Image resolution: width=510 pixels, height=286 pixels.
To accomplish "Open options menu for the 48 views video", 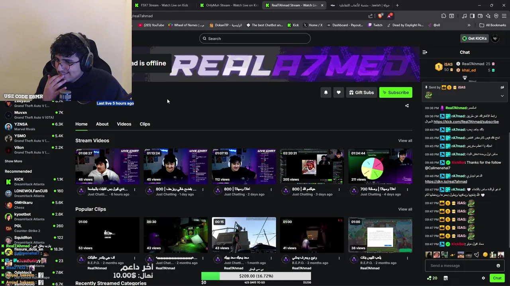I will click(135, 189).
